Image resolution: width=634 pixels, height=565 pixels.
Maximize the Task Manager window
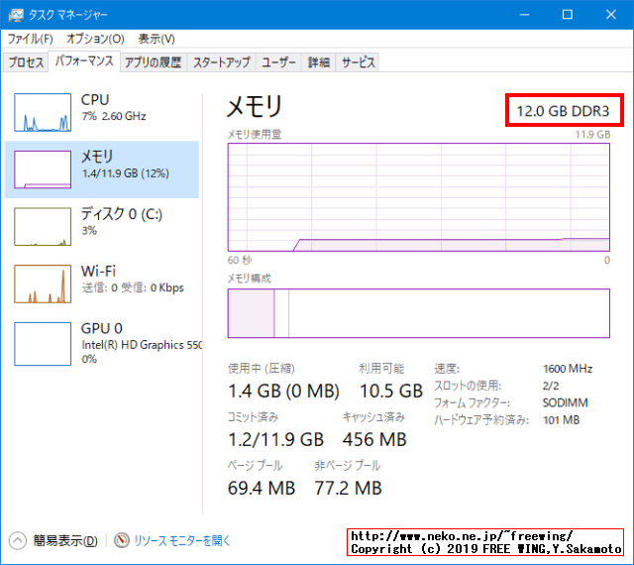tap(568, 15)
